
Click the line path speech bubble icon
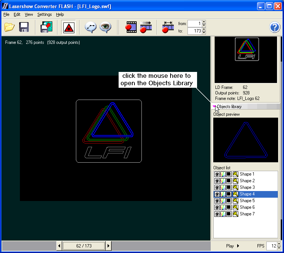pos(91,27)
